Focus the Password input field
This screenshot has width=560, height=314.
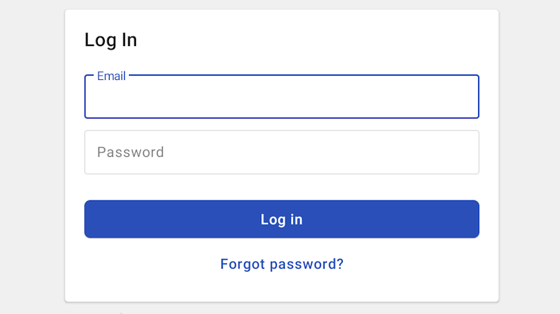tap(281, 152)
